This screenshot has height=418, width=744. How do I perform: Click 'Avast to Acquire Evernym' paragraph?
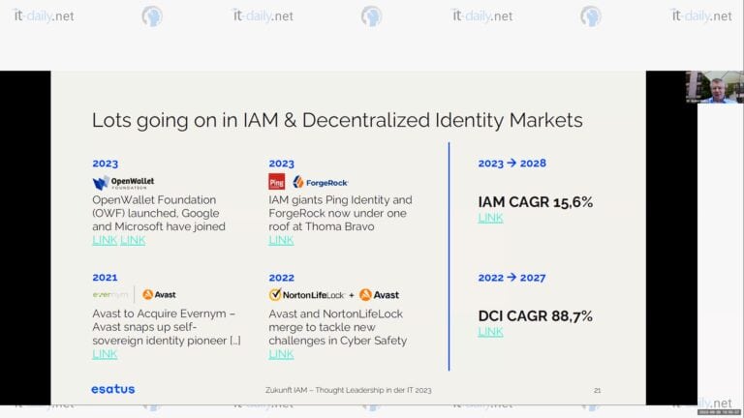coord(167,327)
